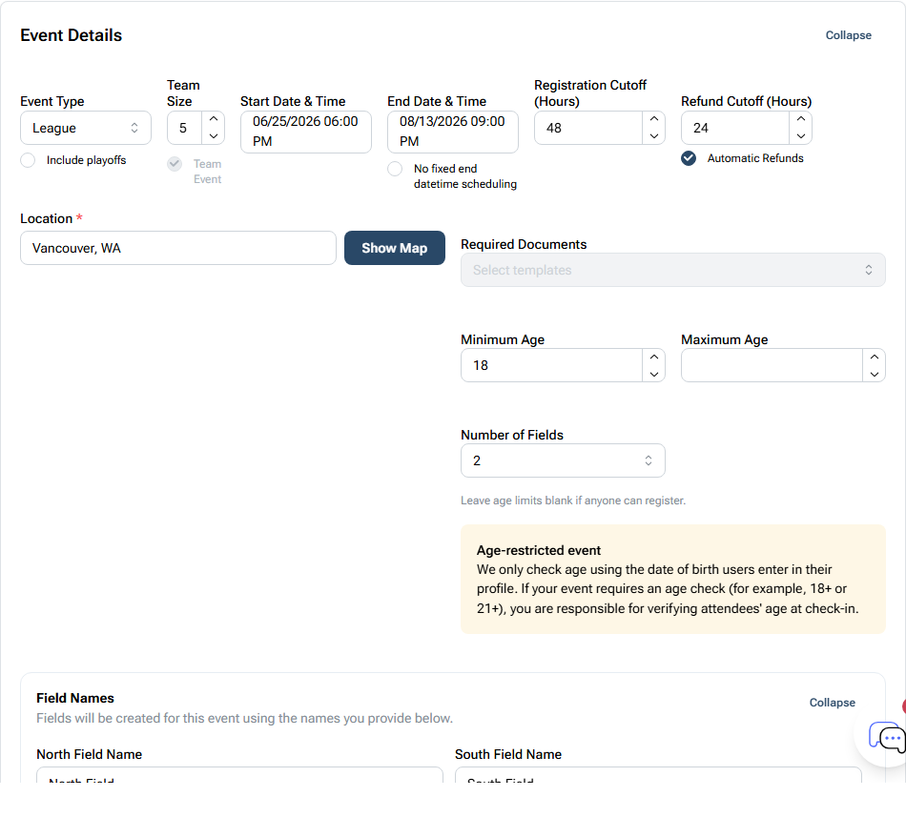Open Required Documents template selector

click(672, 270)
